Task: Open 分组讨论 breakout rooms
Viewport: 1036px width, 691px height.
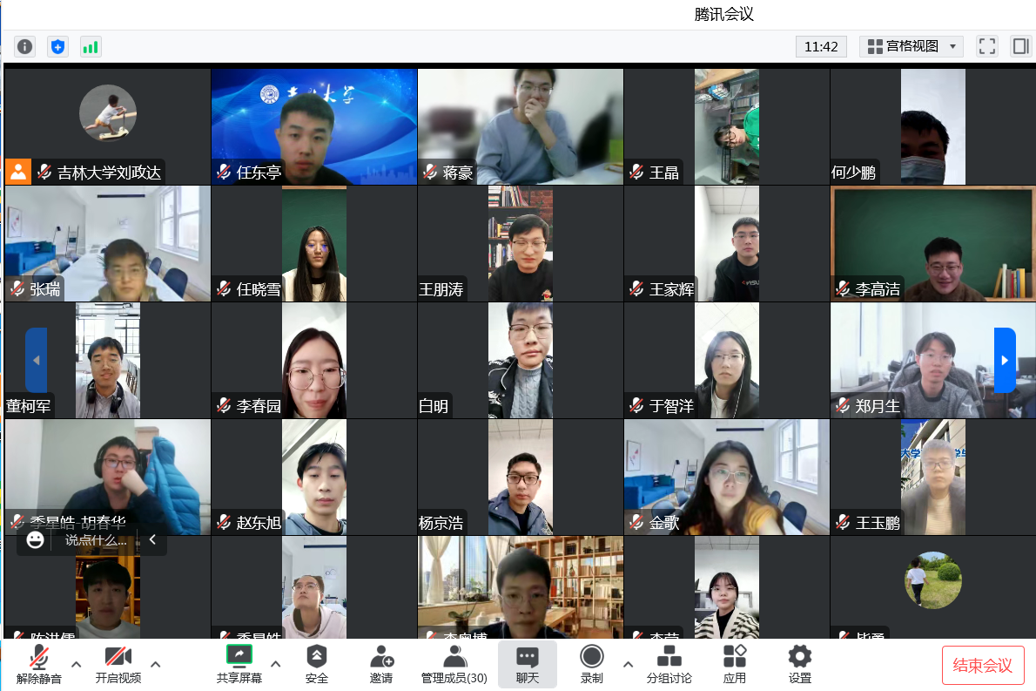Action: (669, 664)
